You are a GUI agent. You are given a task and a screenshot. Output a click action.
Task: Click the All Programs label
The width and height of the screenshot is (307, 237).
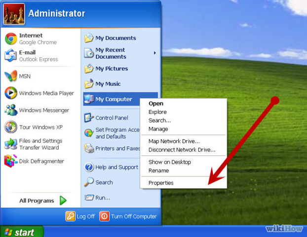pos(37,201)
